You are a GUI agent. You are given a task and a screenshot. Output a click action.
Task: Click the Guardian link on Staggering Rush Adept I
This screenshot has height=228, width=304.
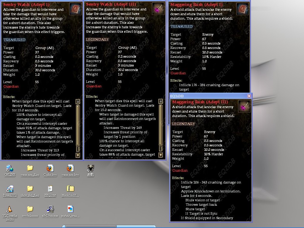[x=178, y=73]
